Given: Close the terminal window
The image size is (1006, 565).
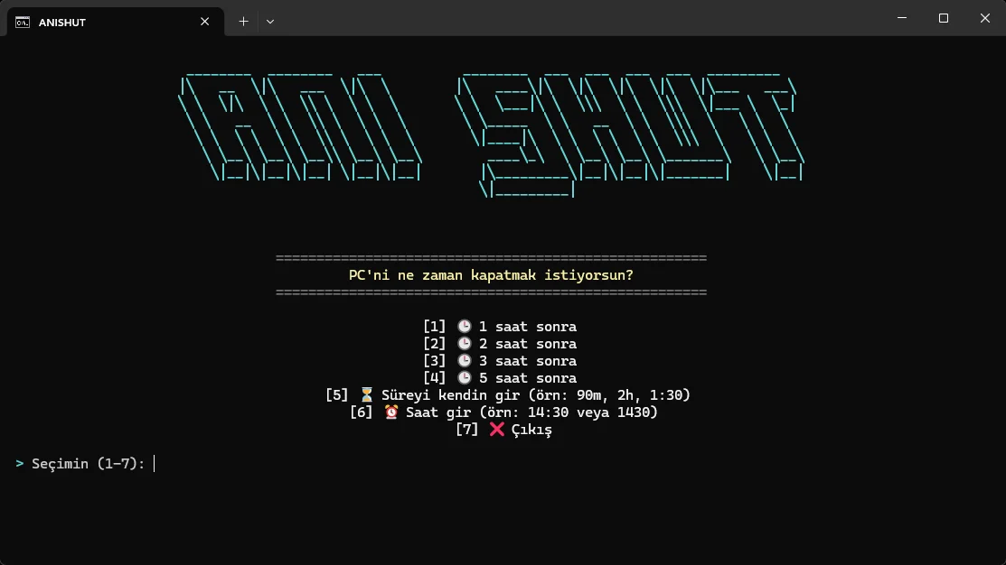Looking at the screenshot, I should point(985,18).
